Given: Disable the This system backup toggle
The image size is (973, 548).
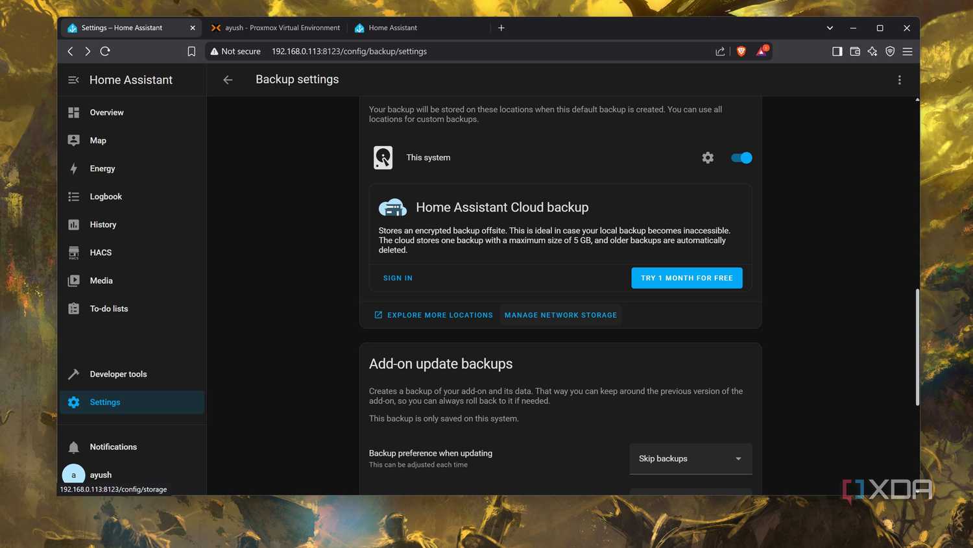Looking at the screenshot, I should point(741,158).
